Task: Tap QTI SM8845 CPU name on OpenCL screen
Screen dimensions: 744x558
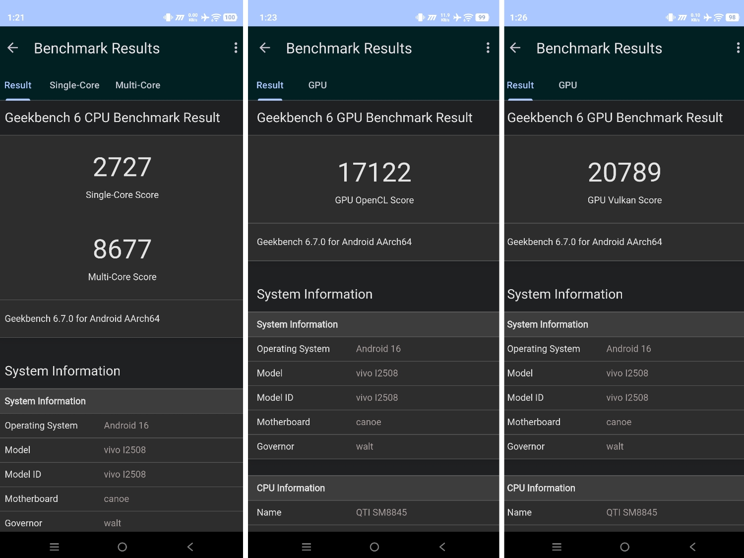Action: [381, 512]
